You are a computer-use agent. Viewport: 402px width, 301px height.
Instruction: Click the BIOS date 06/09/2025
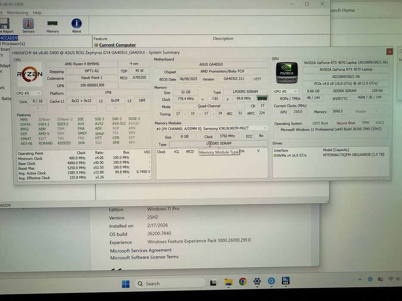point(188,79)
